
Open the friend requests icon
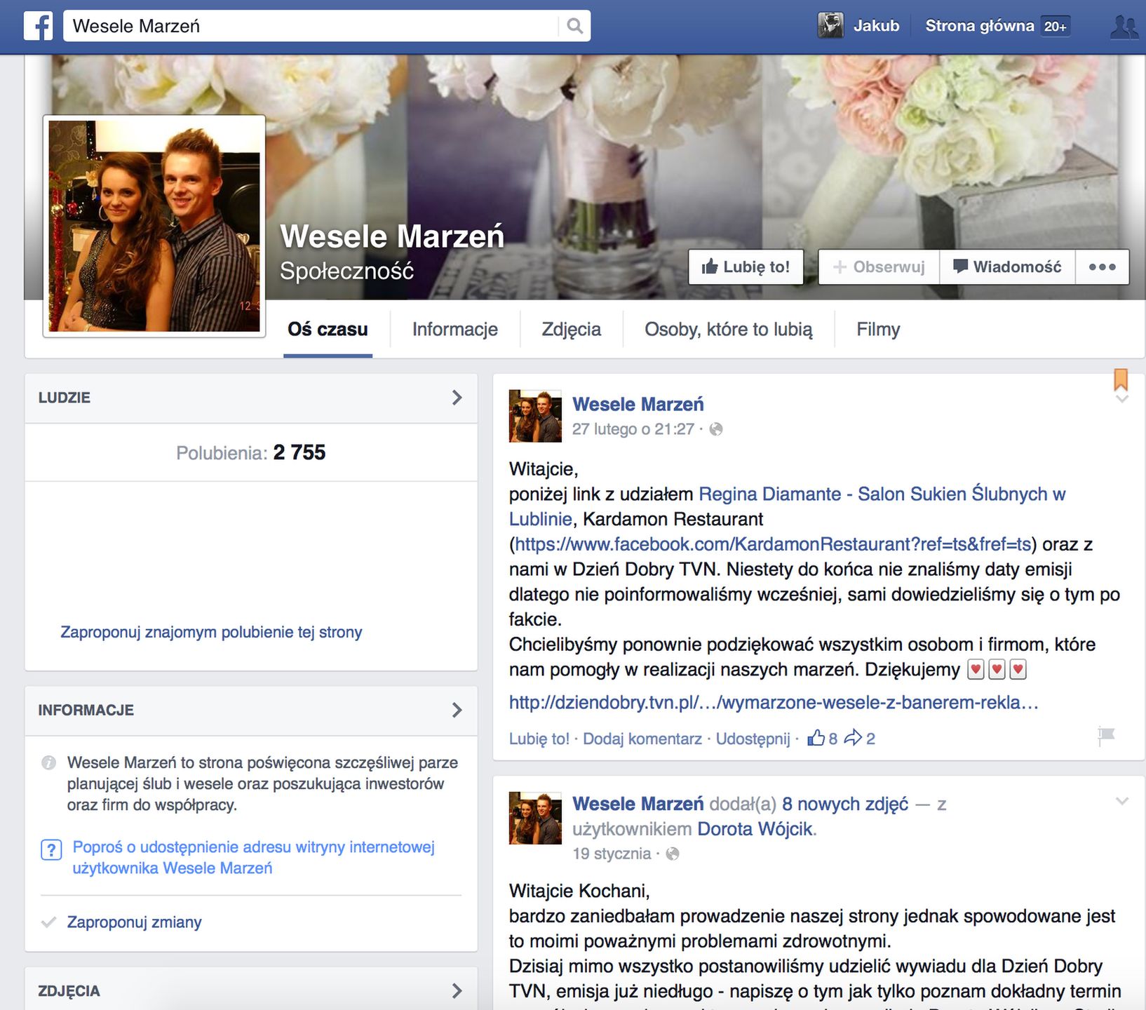[1124, 26]
